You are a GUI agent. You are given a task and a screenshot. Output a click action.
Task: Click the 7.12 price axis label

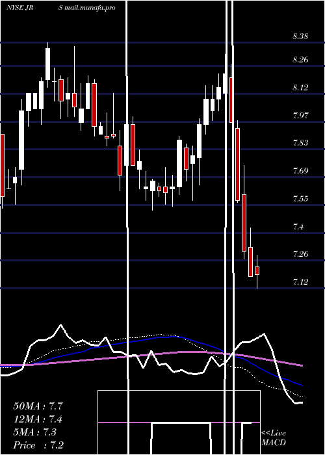click(300, 281)
